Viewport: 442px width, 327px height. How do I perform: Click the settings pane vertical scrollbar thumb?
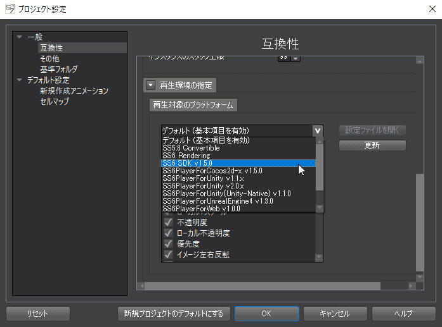coord(420,223)
